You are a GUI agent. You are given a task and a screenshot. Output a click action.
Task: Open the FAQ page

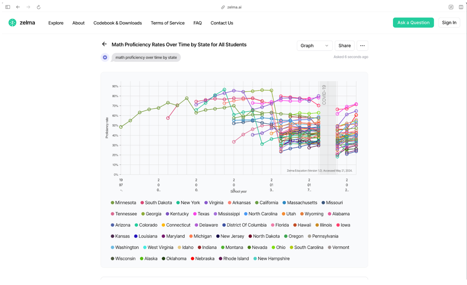click(x=198, y=23)
